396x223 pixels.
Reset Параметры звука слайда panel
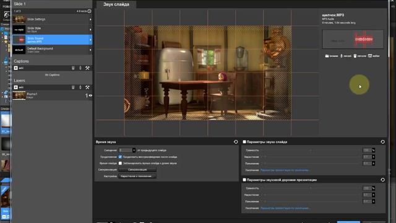tap(382, 142)
